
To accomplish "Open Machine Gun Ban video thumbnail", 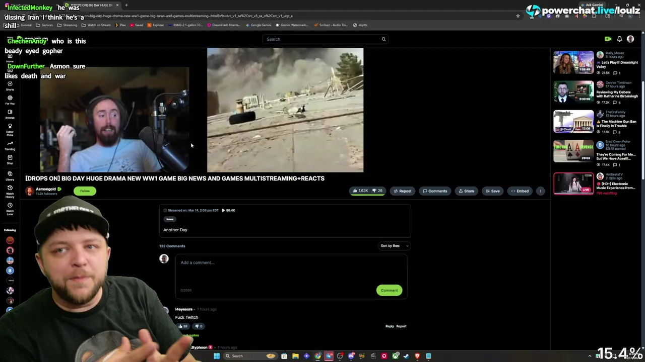I will click(573, 122).
